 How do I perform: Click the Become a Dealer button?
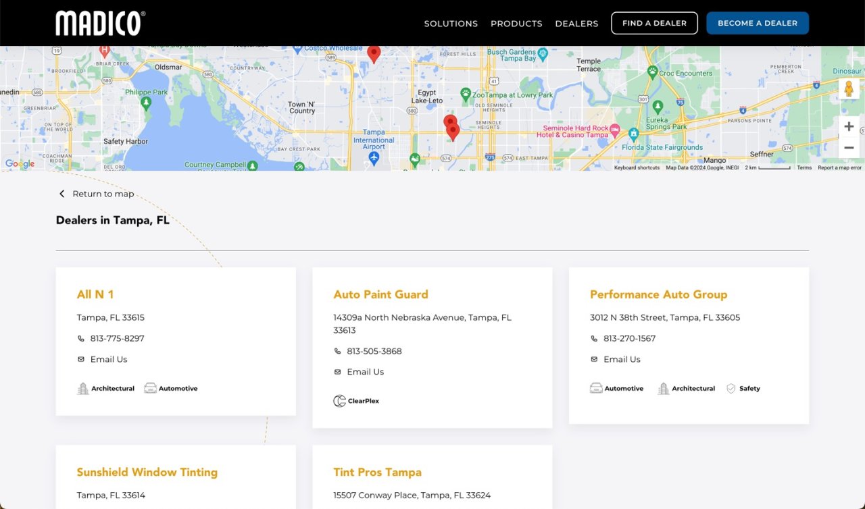(758, 23)
